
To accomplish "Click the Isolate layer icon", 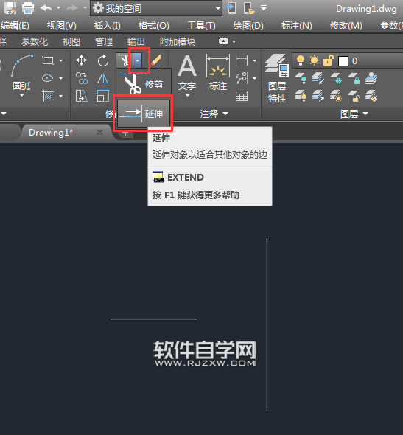I will [318, 78].
